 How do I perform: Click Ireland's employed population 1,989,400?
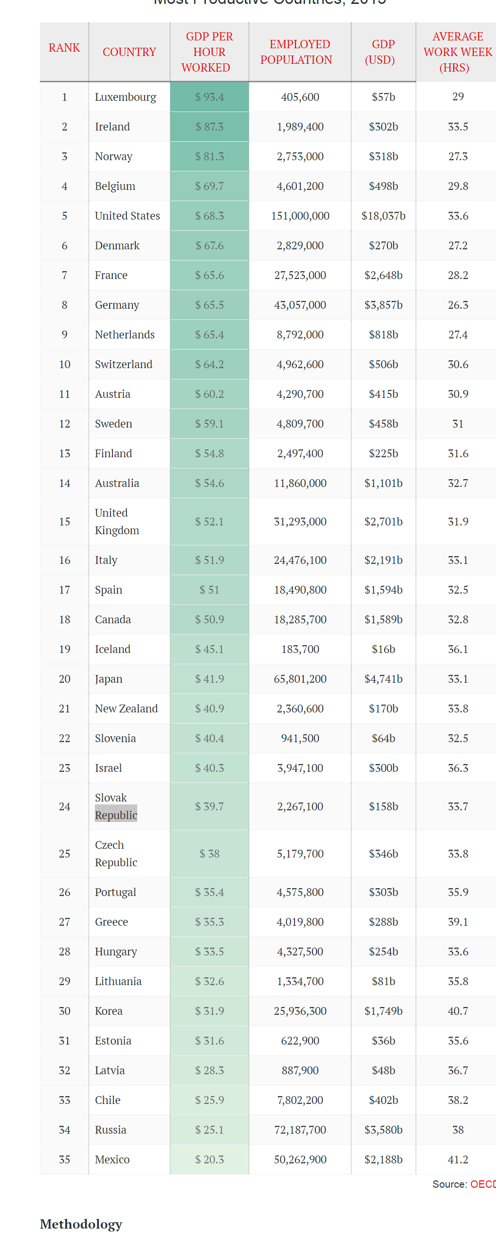tap(300, 127)
